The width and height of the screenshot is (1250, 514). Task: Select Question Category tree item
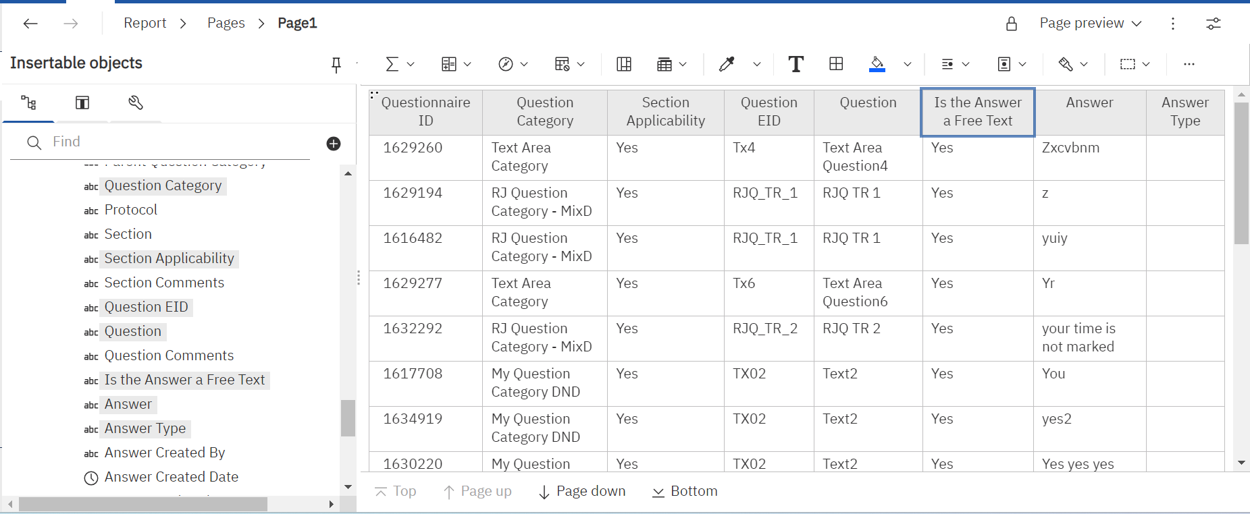[x=163, y=185]
